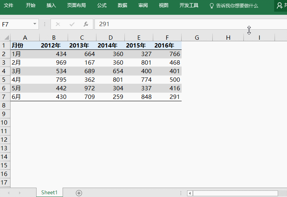The image size is (287, 197).
Task: Select the 开发工具 ribbon tab
Action: 189,5
